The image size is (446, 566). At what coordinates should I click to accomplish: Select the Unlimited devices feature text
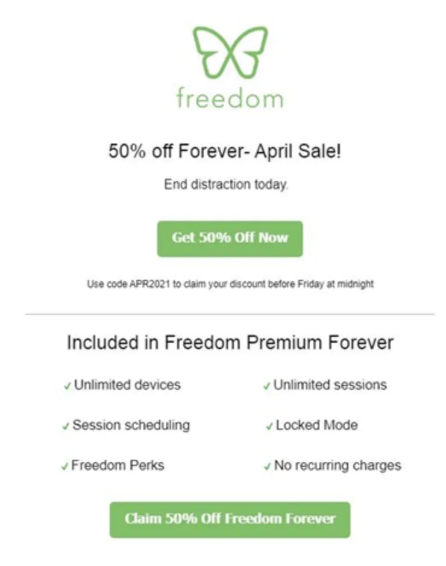tap(127, 384)
